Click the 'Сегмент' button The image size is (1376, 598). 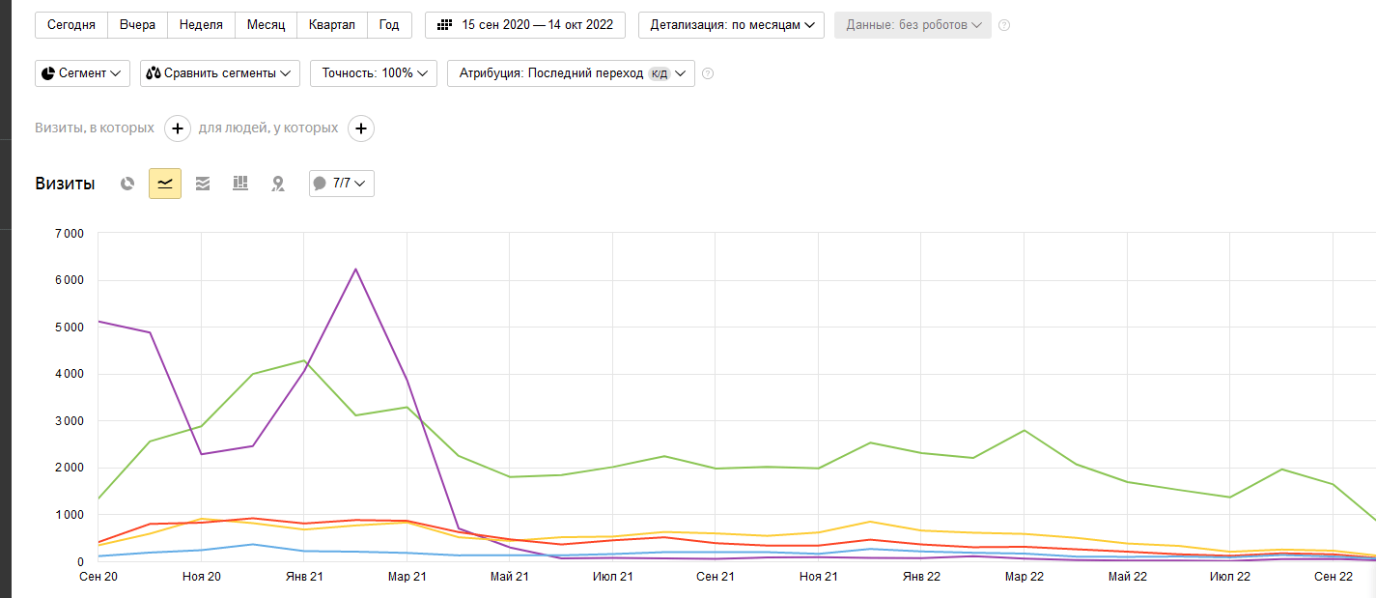(x=82, y=73)
